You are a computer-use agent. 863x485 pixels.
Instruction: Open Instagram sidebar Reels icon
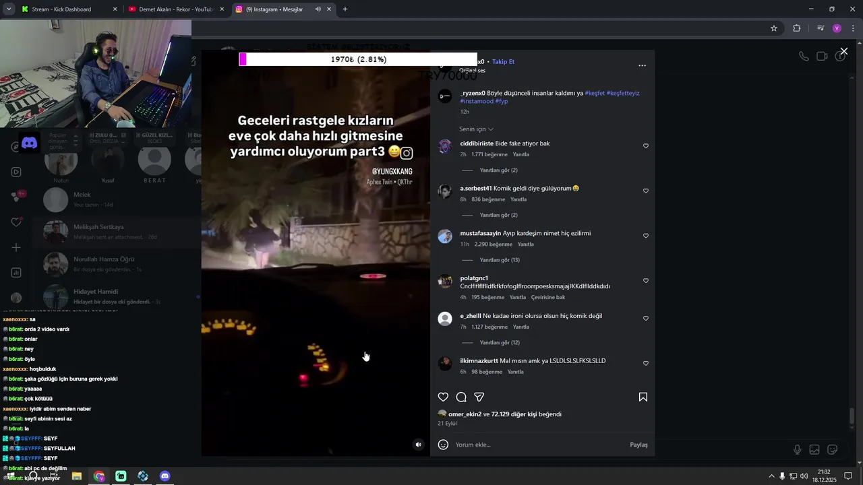pyautogui.click(x=16, y=172)
